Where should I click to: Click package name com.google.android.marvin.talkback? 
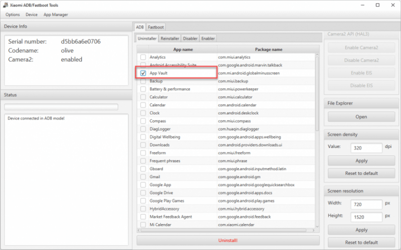[x=250, y=65]
